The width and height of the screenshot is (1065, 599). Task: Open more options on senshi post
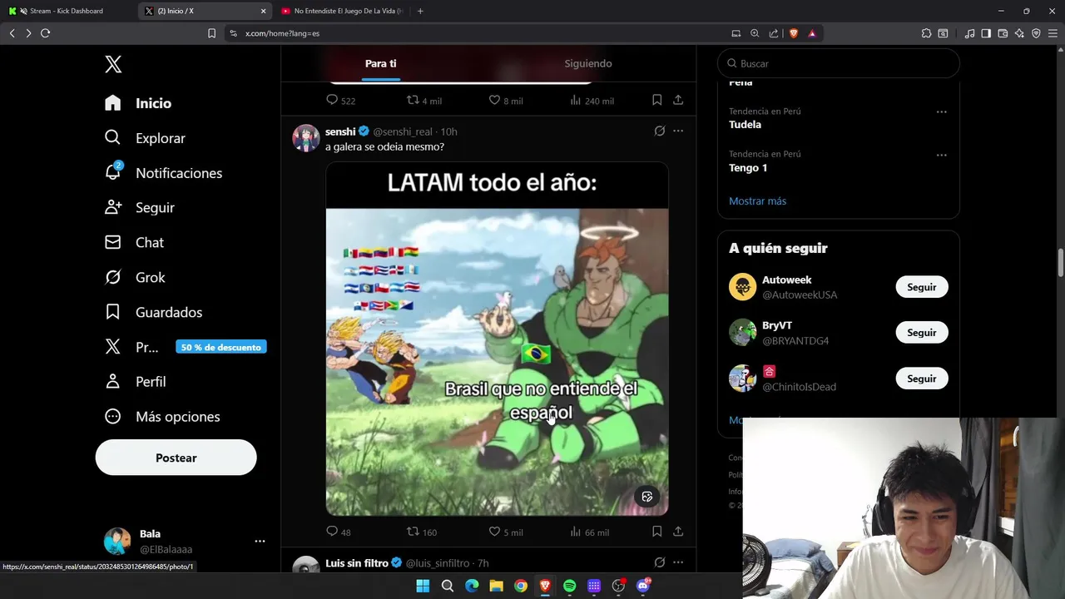[678, 131]
